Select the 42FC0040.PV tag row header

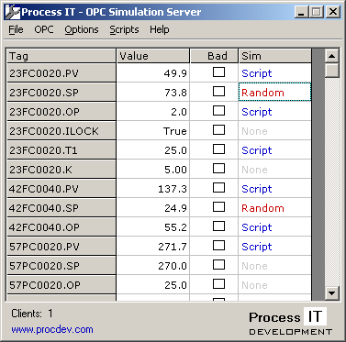pos(61,188)
